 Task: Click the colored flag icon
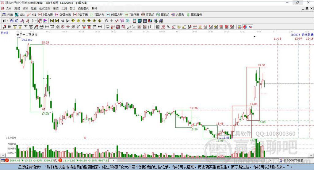[x=45, y=21]
